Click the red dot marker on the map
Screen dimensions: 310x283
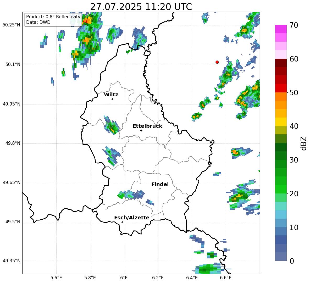(217, 62)
